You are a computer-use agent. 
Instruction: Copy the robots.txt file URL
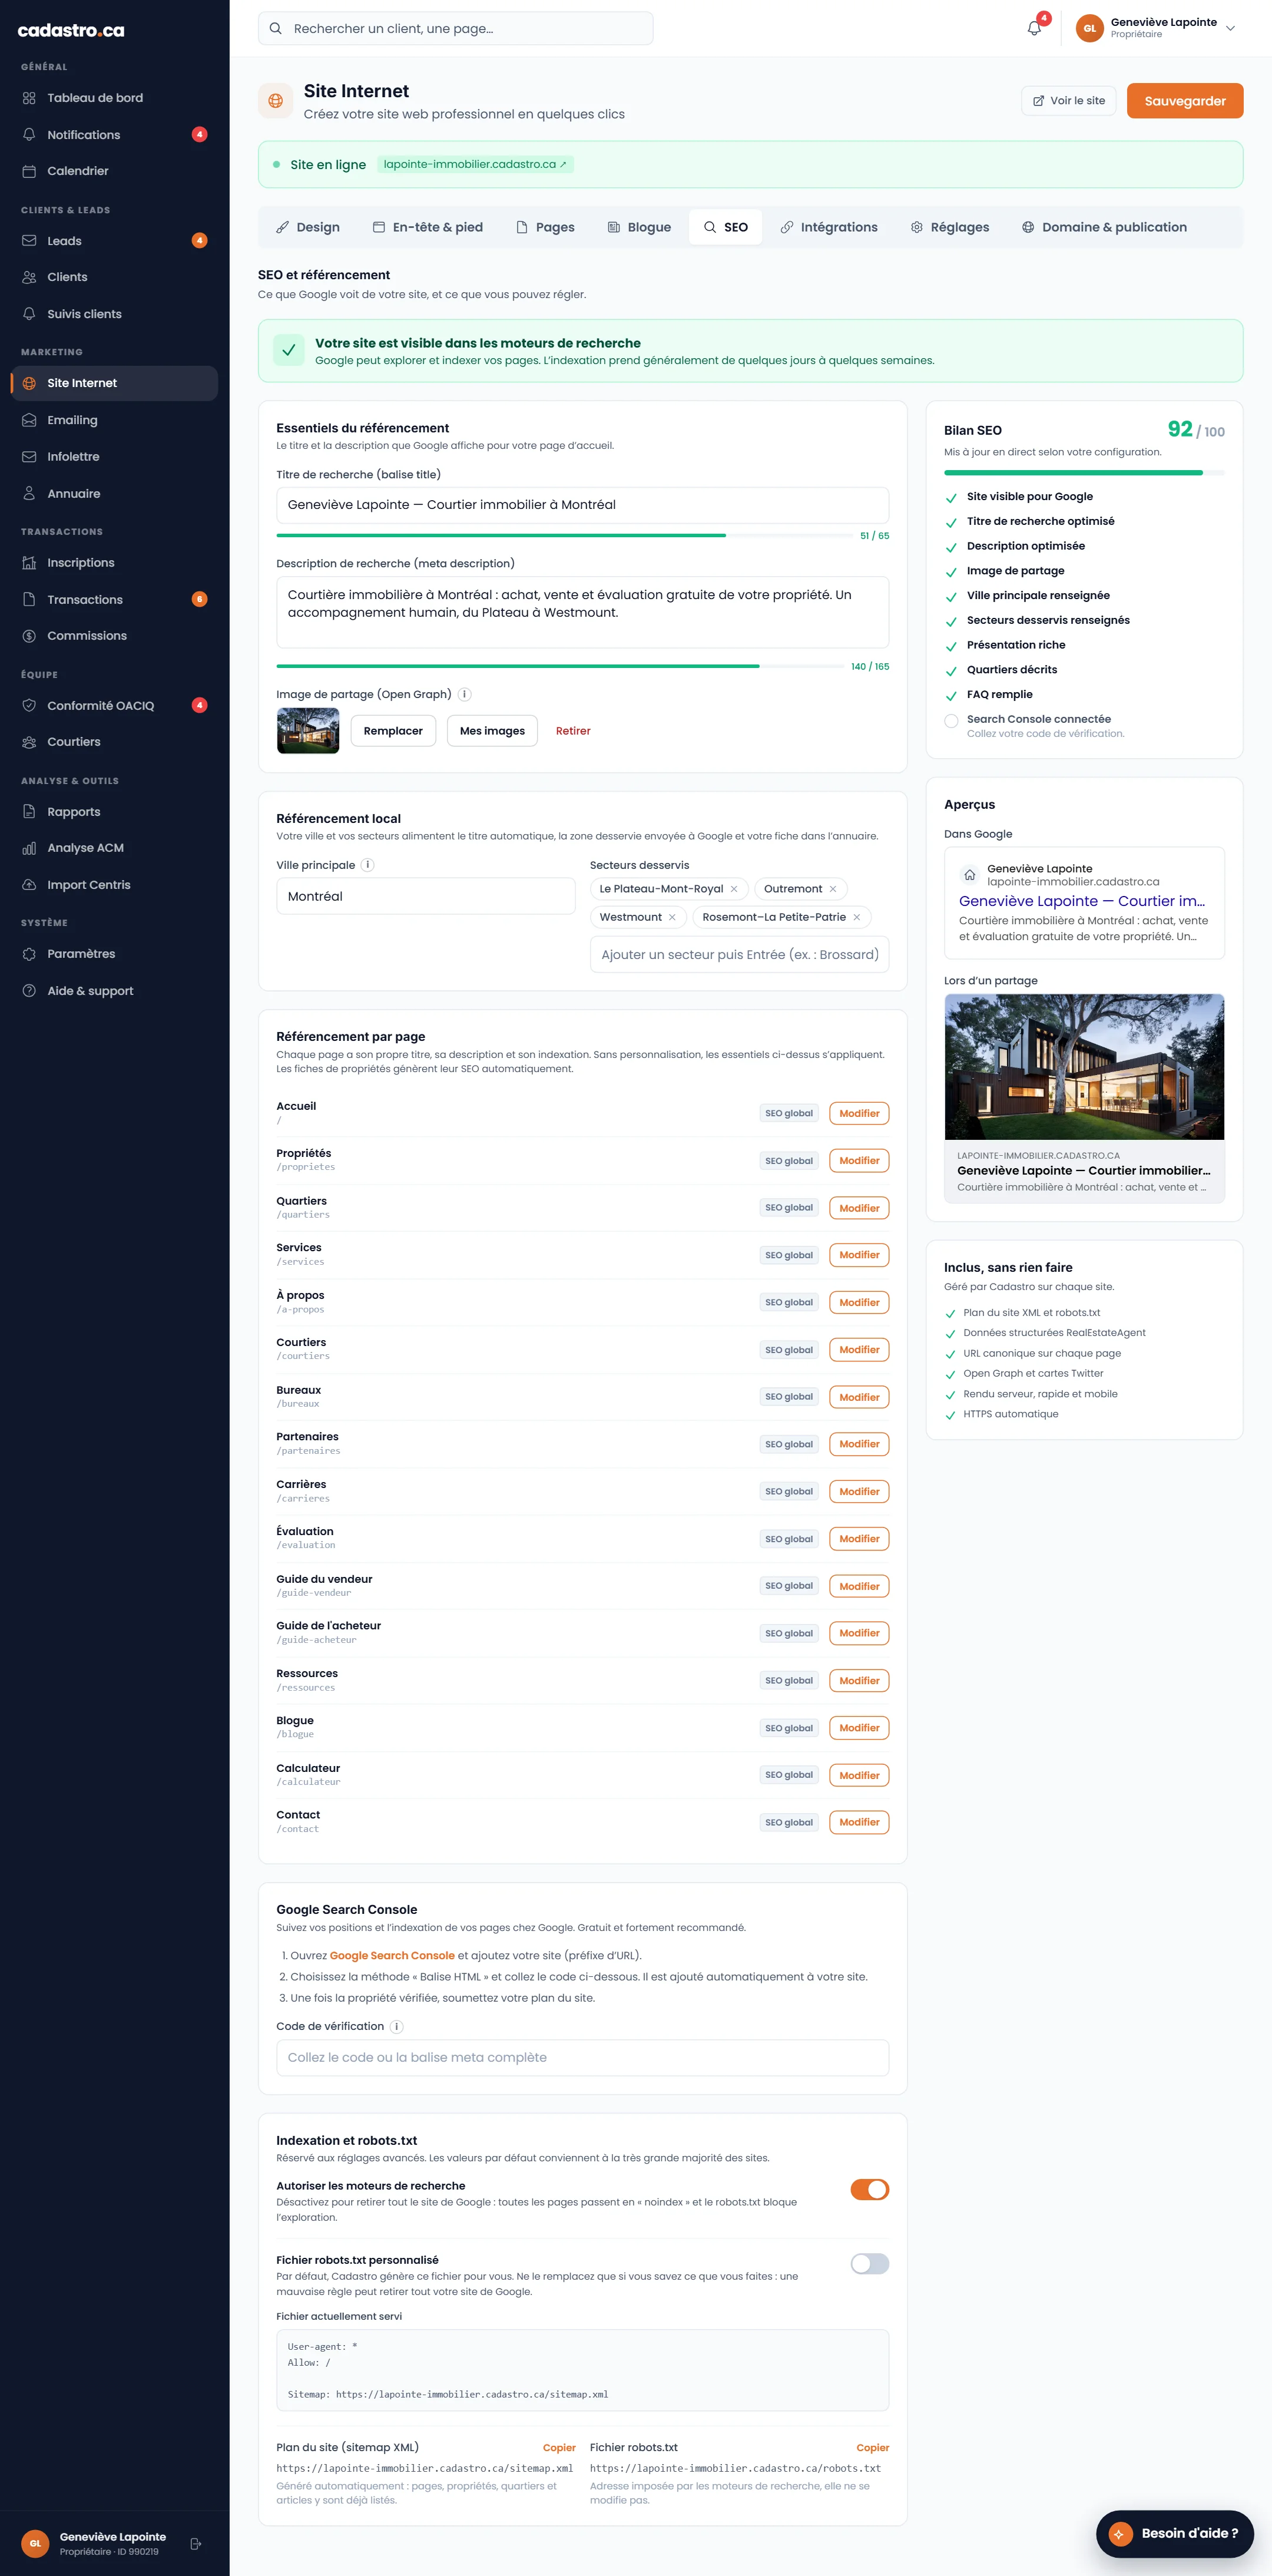872,2448
